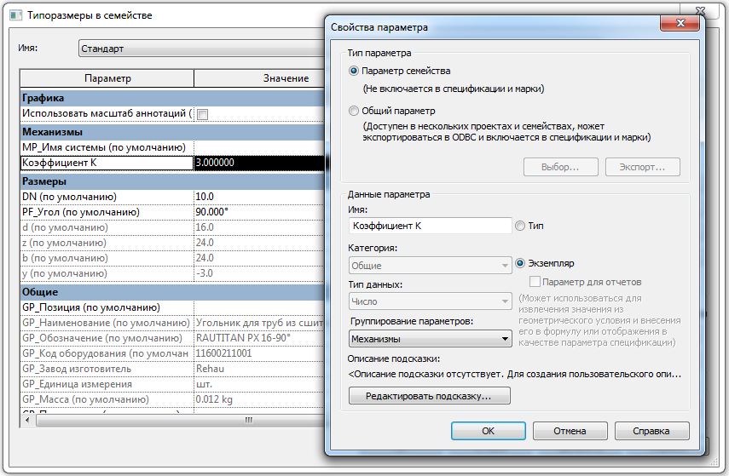
Task: Toggle Параметр для отчетов checkbox
Action: pos(535,282)
